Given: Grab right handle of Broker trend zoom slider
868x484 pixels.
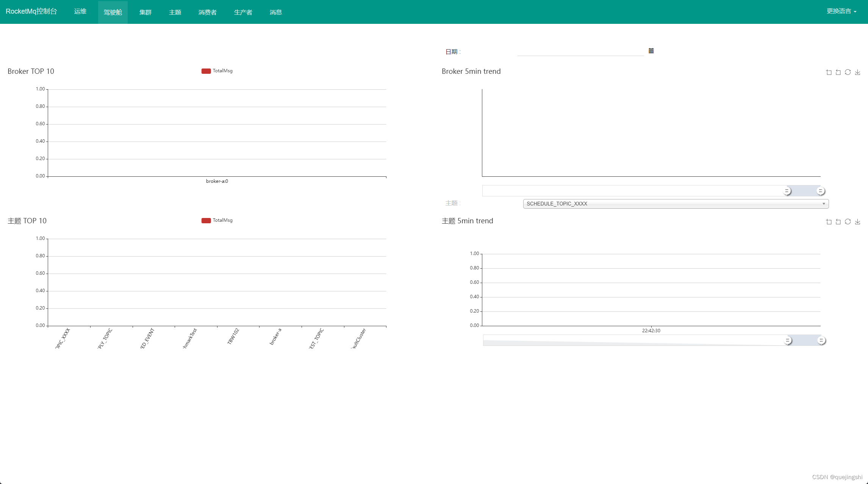Looking at the screenshot, I should point(821,191).
